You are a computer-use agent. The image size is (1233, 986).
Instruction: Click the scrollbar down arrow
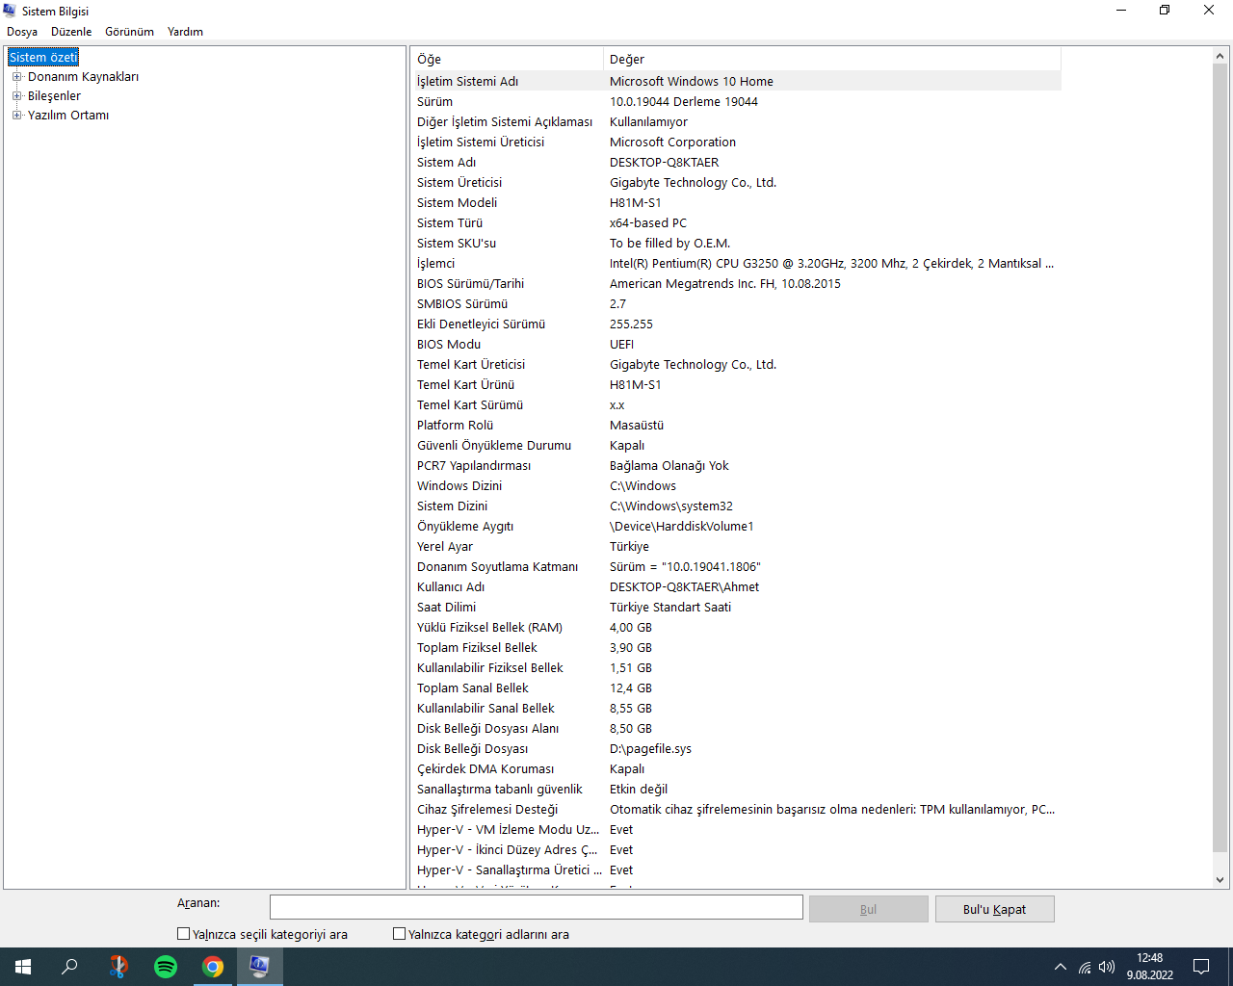1220,879
